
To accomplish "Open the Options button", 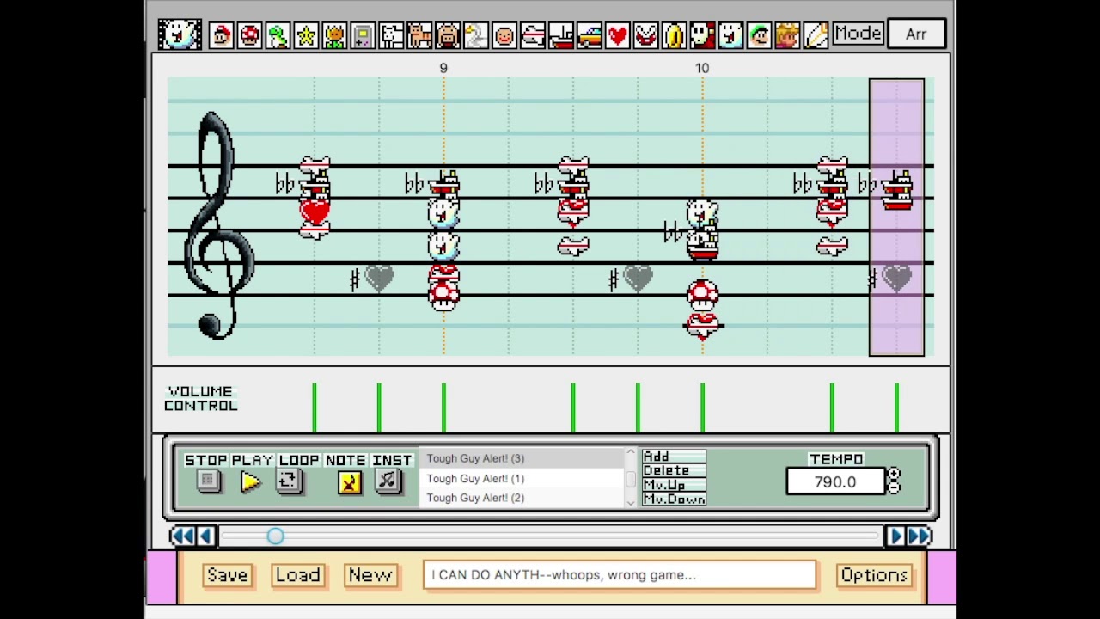I will coord(874,575).
